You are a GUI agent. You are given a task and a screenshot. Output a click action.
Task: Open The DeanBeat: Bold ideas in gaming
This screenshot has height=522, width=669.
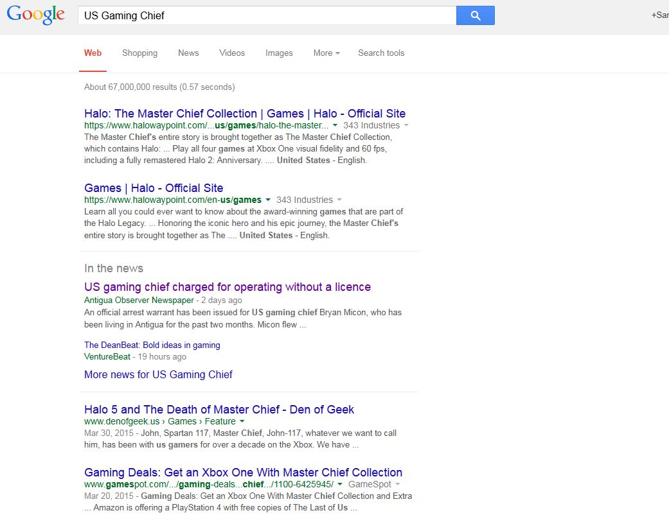coord(152,345)
